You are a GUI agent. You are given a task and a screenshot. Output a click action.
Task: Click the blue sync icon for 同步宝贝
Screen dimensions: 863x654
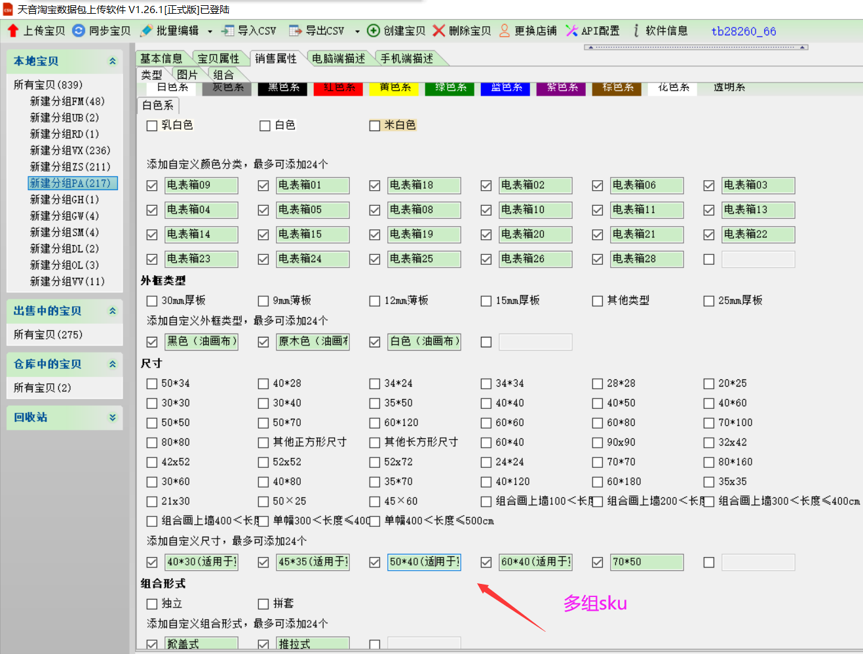point(79,31)
